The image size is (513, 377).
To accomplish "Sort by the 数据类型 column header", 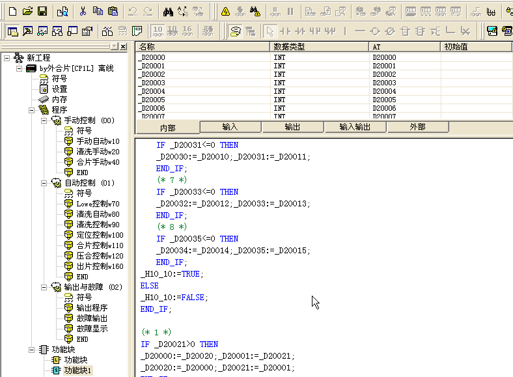I will [x=319, y=47].
